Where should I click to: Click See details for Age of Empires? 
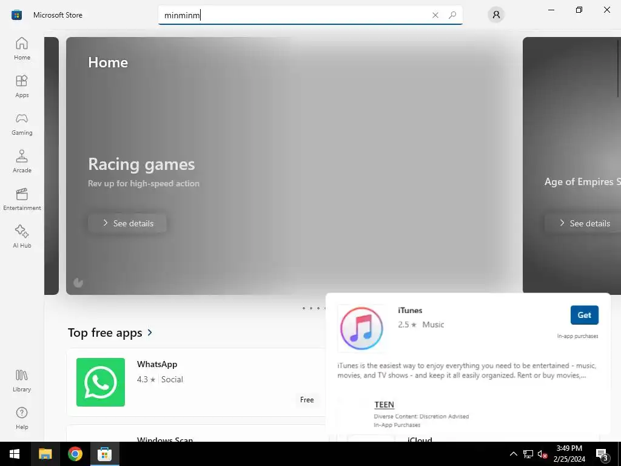[583, 223]
